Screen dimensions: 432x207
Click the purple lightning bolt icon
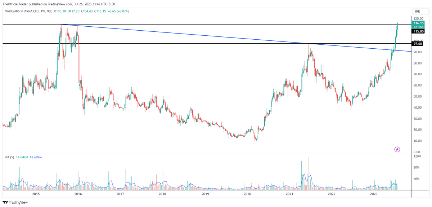point(397,149)
